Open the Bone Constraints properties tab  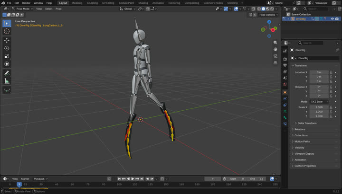tap(285, 124)
